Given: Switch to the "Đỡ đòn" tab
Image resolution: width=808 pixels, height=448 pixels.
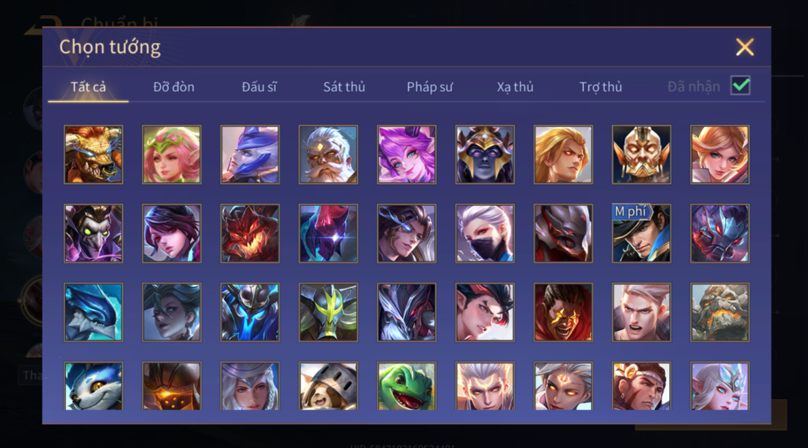Looking at the screenshot, I should pos(174,87).
